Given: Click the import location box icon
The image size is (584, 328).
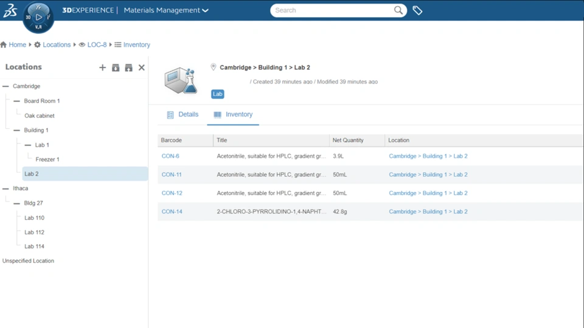Looking at the screenshot, I should click(116, 67).
